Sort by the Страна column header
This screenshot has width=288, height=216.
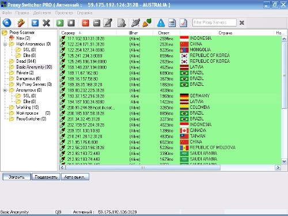pos(227,33)
